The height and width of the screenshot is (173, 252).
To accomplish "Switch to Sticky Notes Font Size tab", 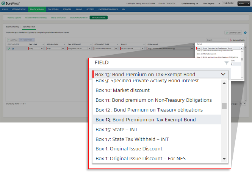I will [79, 18].
